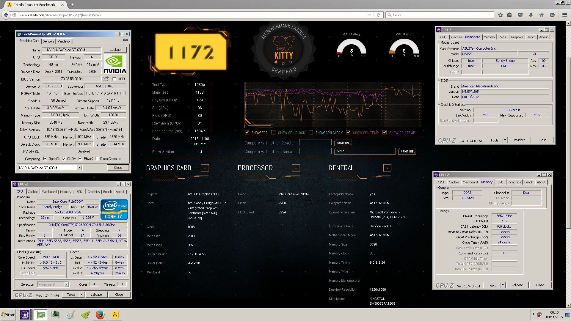Expand the GRAPHICS CARD section arrow
The width and height of the screenshot is (571, 321).
205,168
